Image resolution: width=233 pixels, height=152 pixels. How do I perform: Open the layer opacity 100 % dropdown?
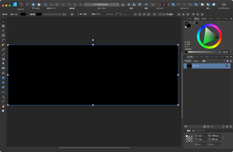[197, 61]
